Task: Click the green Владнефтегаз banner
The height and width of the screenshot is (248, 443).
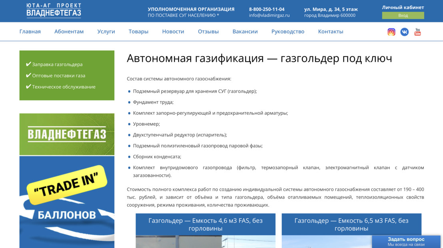Action: (x=67, y=134)
